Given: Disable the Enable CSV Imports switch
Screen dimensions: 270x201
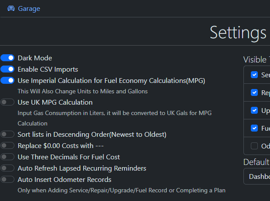Looking at the screenshot, I should (7, 69).
